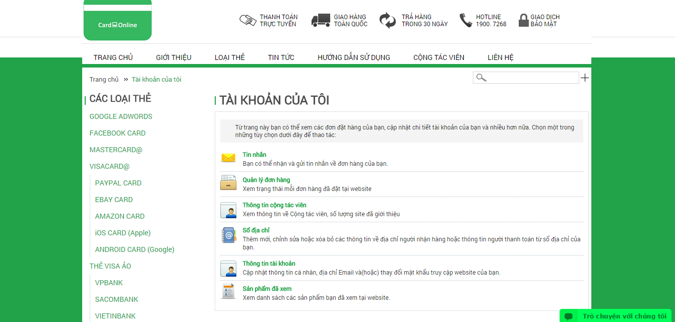Select VIETINBANK in sidebar
Screen dimensions: 675x322
[x=115, y=316]
